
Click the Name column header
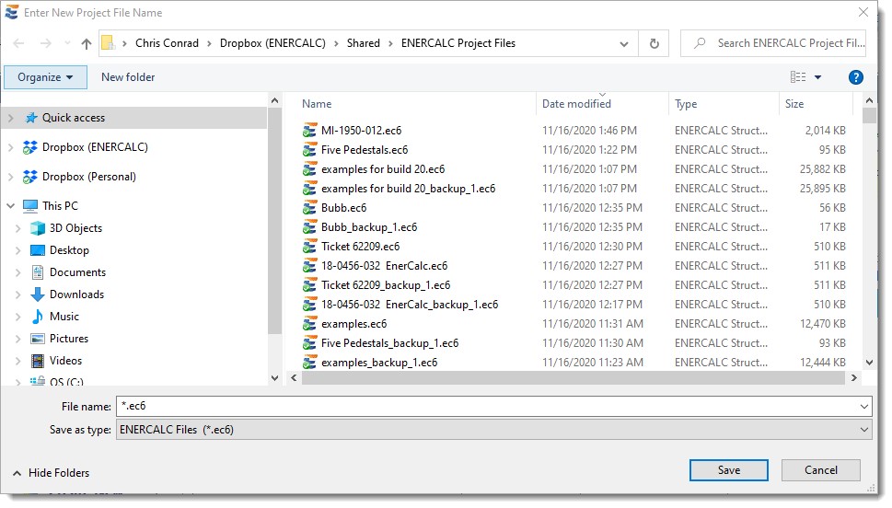coord(317,104)
